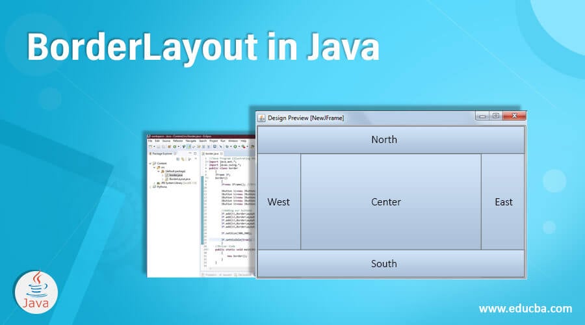Image resolution: width=585 pixels, height=325 pixels.
Task: Click the South button in Design Preview
Action: click(x=391, y=263)
